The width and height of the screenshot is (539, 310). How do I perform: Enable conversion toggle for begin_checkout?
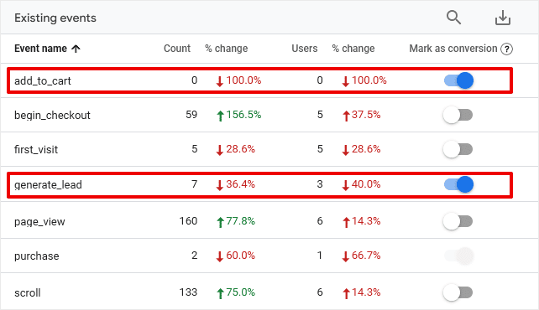click(x=458, y=115)
